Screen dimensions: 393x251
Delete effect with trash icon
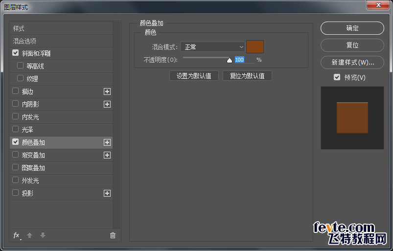pos(113,235)
